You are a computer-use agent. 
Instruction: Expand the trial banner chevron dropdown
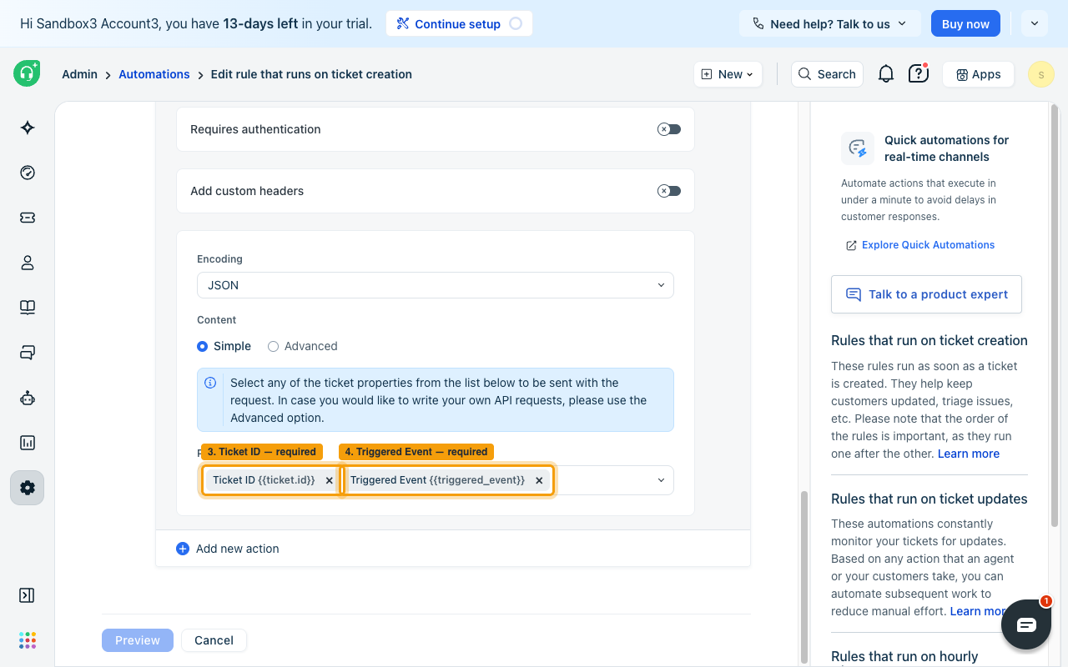[1035, 23]
